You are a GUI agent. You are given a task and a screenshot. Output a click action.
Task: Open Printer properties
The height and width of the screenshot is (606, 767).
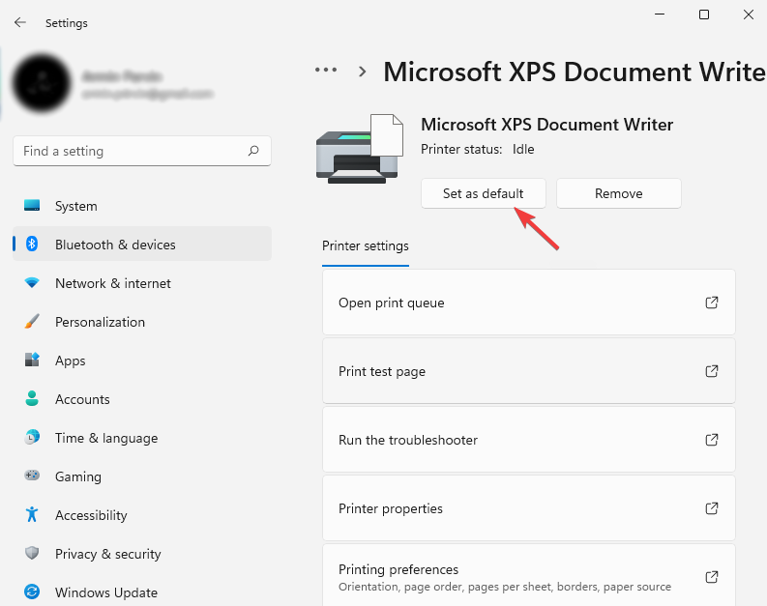(x=529, y=508)
